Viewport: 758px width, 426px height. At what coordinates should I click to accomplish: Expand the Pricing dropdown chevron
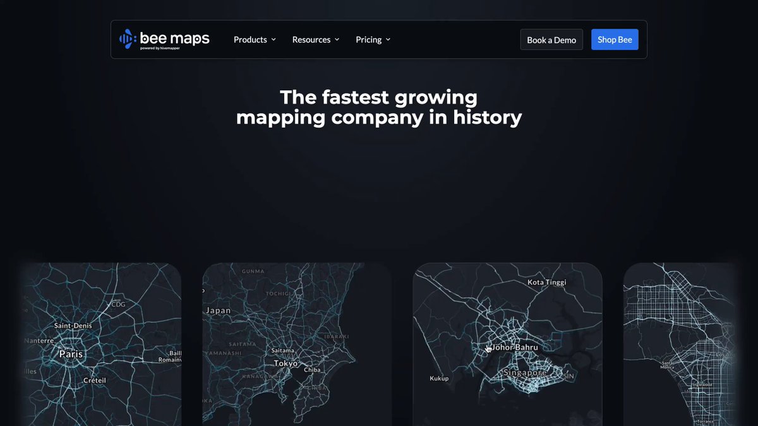click(388, 40)
